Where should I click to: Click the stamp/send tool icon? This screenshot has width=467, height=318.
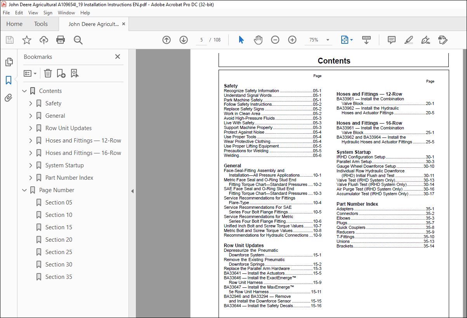pyautogui.click(x=443, y=40)
